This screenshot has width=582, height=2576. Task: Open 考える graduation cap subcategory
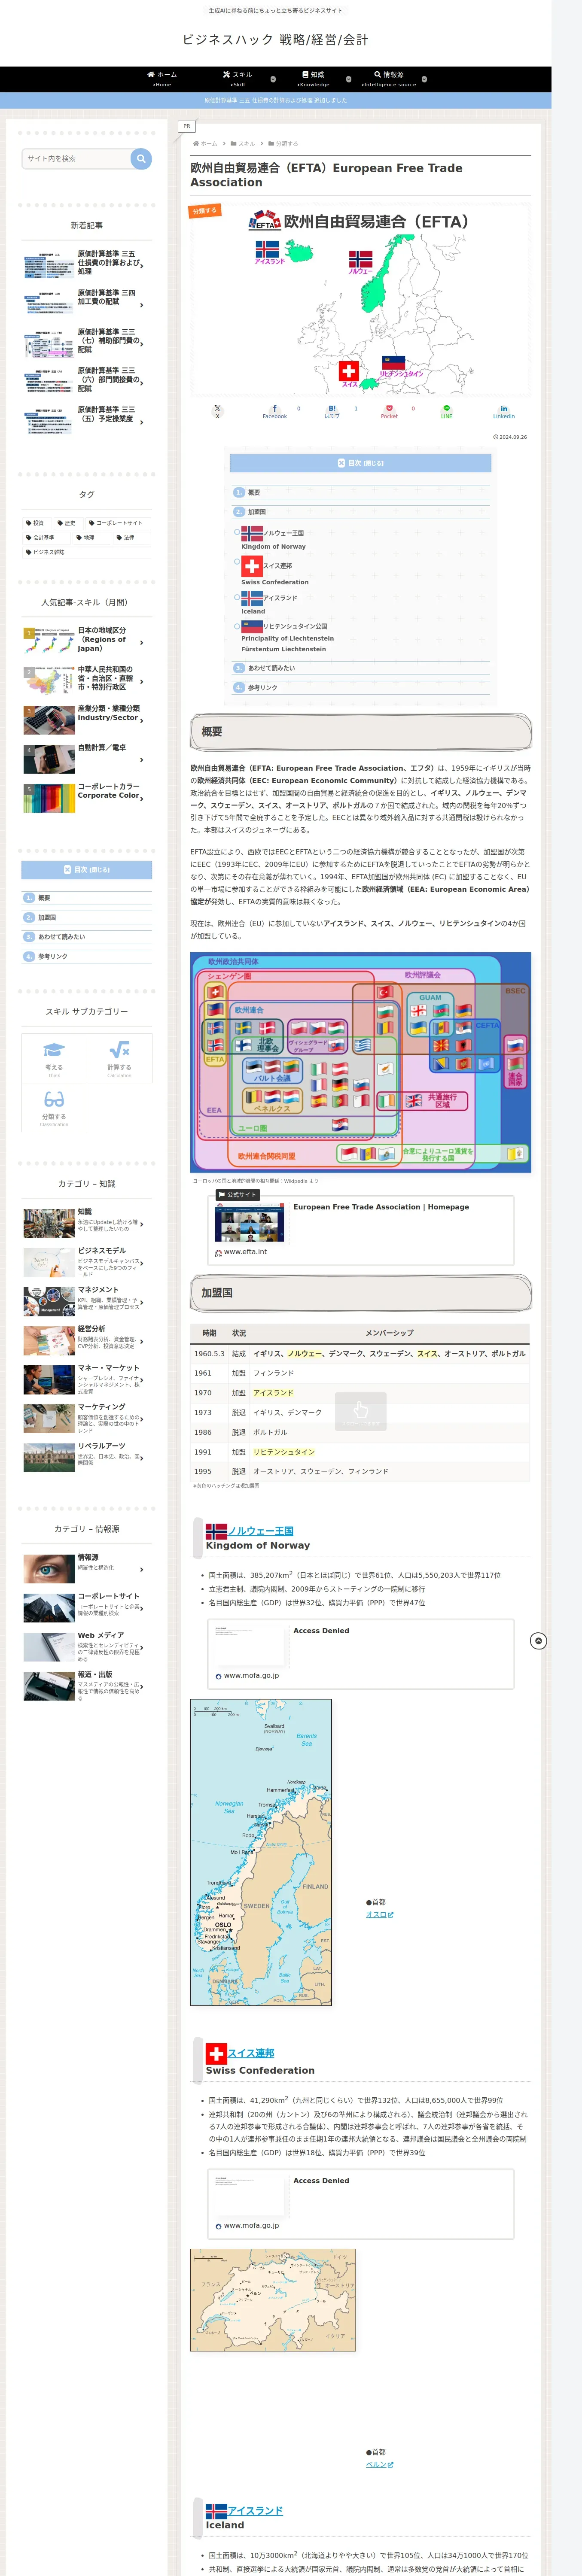[54, 1058]
